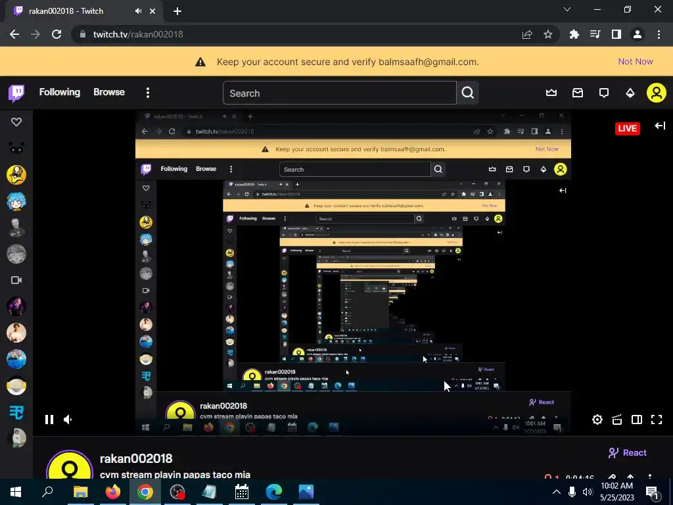Click the Get Bits diamond icon
Viewport: 673px width, 505px height.
(630, 93)
